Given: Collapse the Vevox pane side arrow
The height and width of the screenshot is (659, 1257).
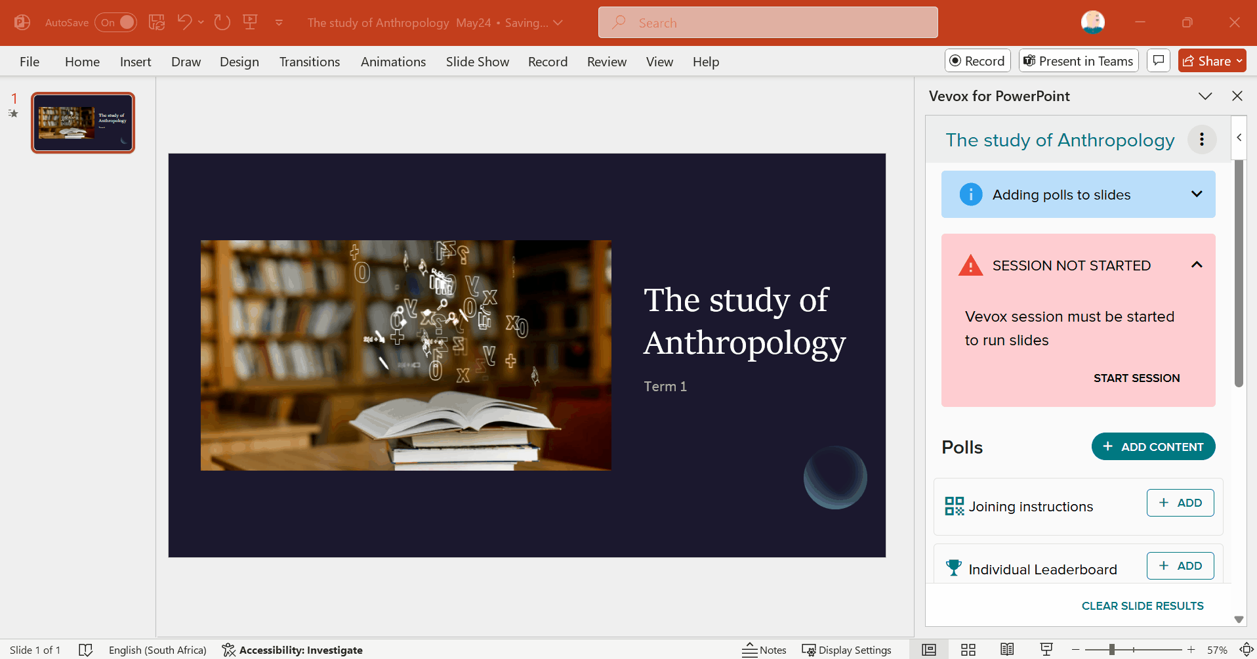Looking at the screenshot, I should [x=1239, y=138].
